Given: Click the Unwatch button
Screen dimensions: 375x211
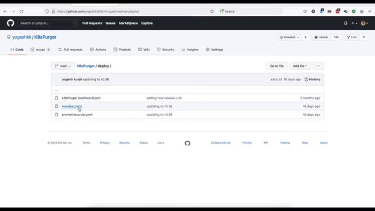Looking at the screenshot, I should pyautogui.click(x=289, y=38).
